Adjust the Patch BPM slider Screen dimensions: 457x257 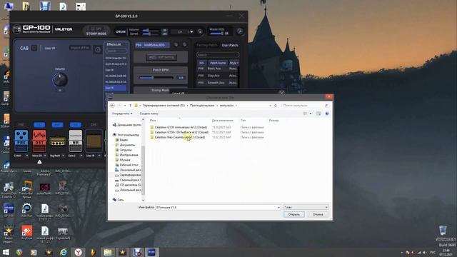(156, 78)
